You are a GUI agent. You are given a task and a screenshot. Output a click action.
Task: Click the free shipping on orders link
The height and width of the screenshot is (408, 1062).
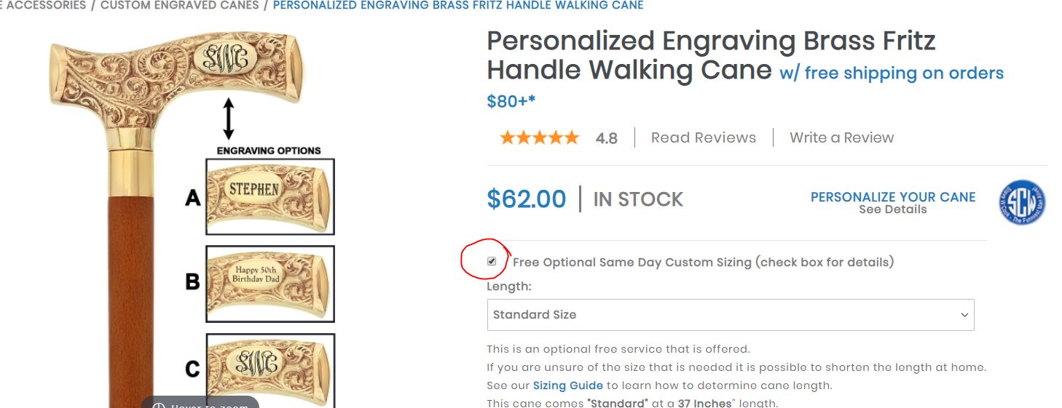[x=892, y=73]
